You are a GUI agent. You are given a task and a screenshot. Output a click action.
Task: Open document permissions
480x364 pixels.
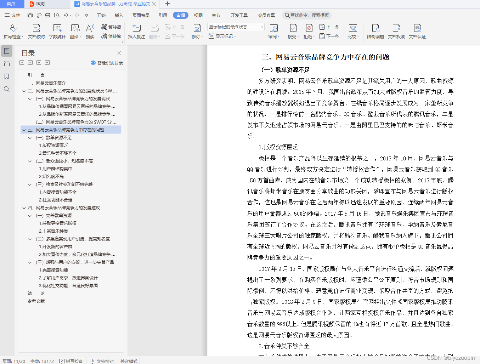pos(396,31)
